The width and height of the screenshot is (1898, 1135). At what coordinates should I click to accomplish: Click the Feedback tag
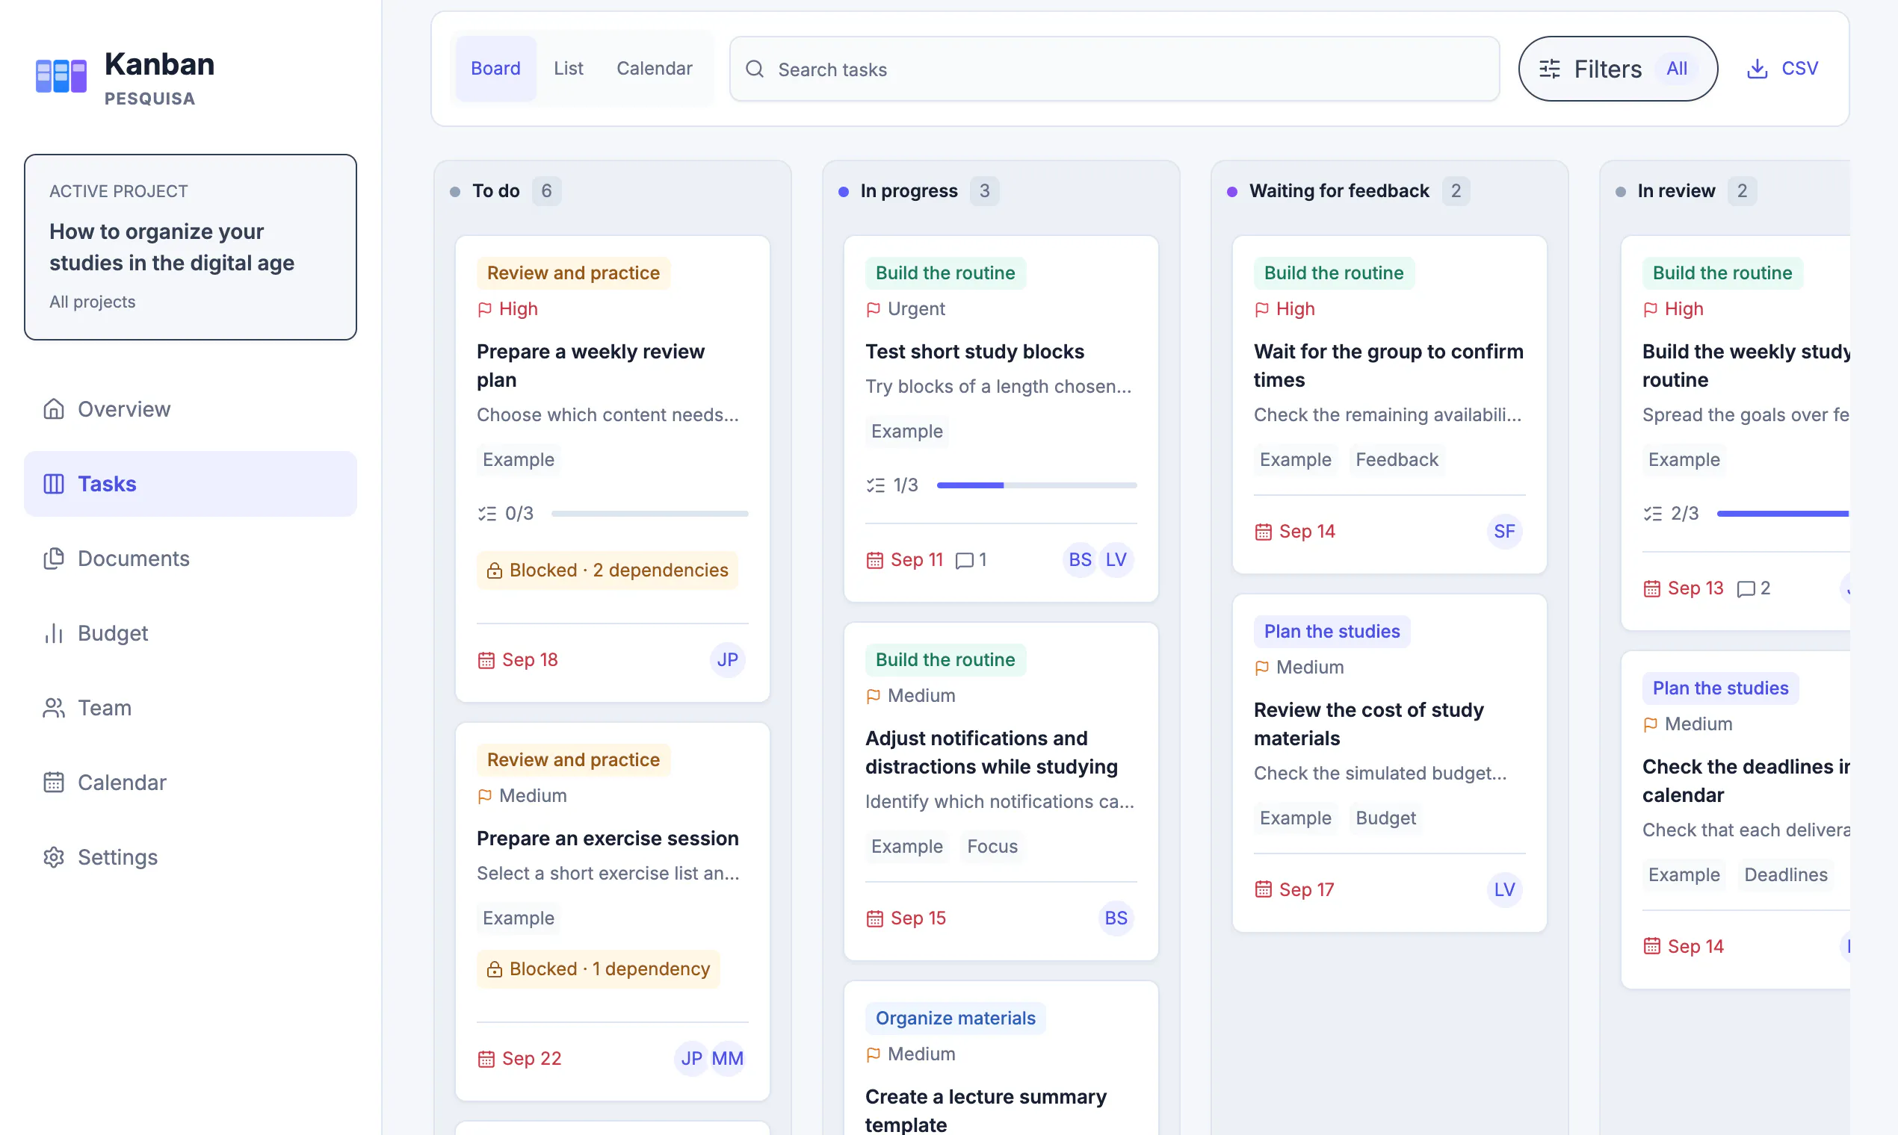(x=1397, y=460)
